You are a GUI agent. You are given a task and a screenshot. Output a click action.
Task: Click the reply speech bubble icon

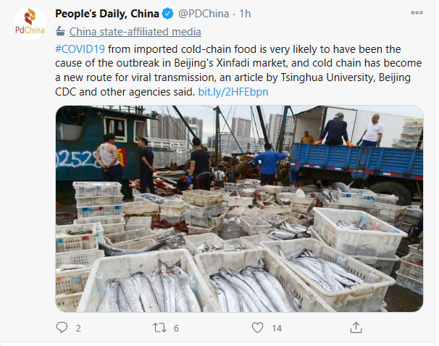(62, 327)
